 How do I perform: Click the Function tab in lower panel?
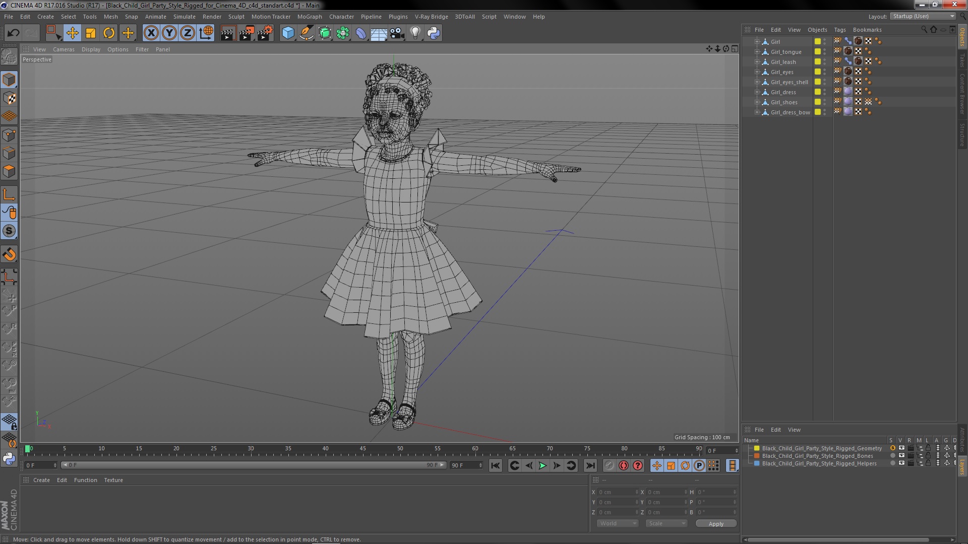[x=85, y=480]
